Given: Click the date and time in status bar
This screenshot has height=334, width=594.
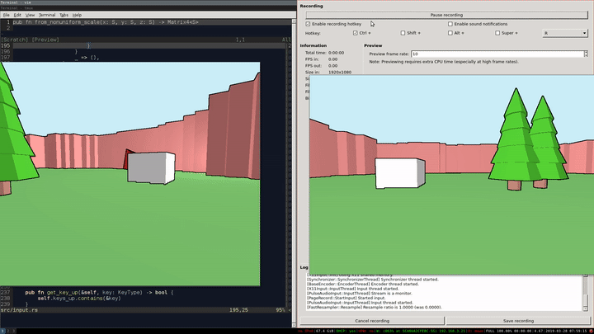Looking at the screenshot, I should pyautogui.click(x=568, y=331).
